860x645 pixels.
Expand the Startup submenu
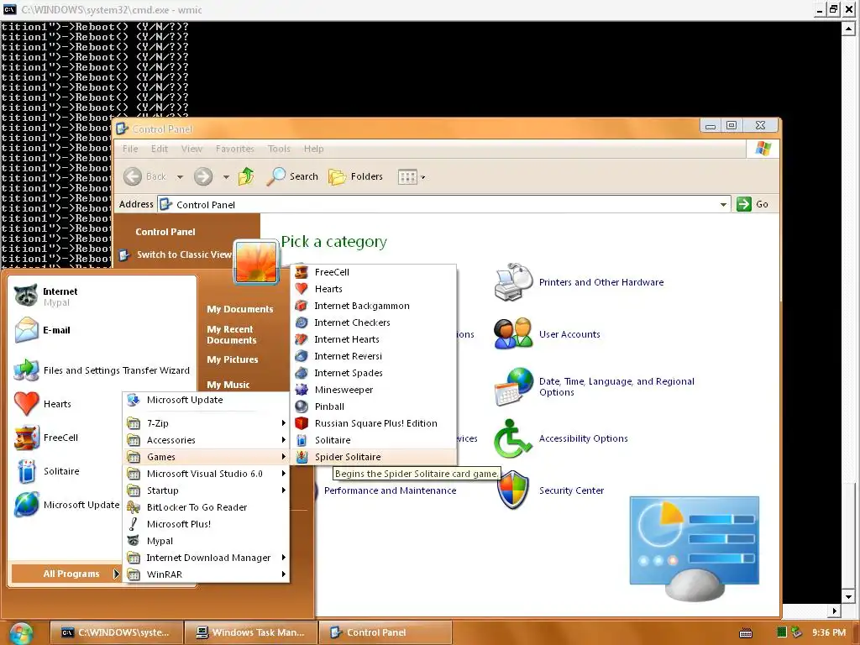pyautogui.click(x=207, y=490)
